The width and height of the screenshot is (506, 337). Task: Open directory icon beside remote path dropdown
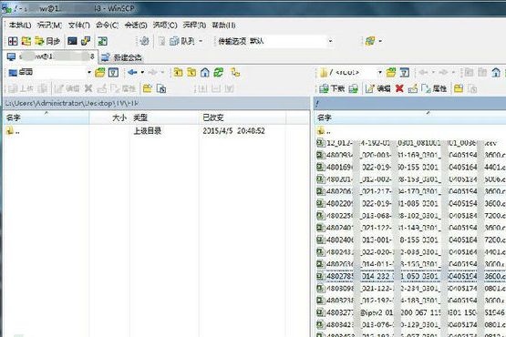pyautogui.click(x=391, y=73)
